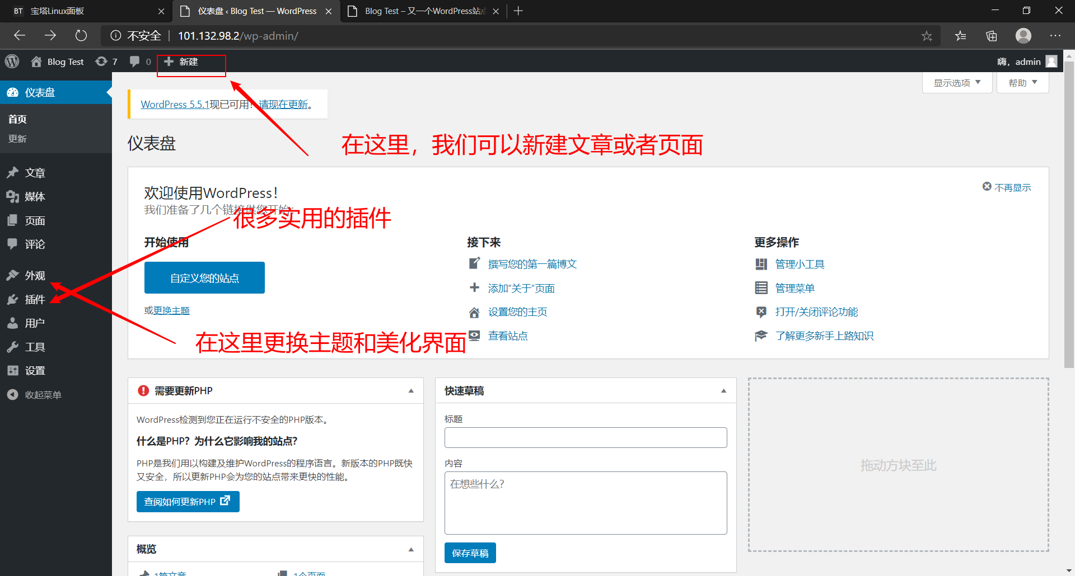Click the 管理小工具 link
The height and width of the screenshot is (576, 1075).
[x=800, y=264]
